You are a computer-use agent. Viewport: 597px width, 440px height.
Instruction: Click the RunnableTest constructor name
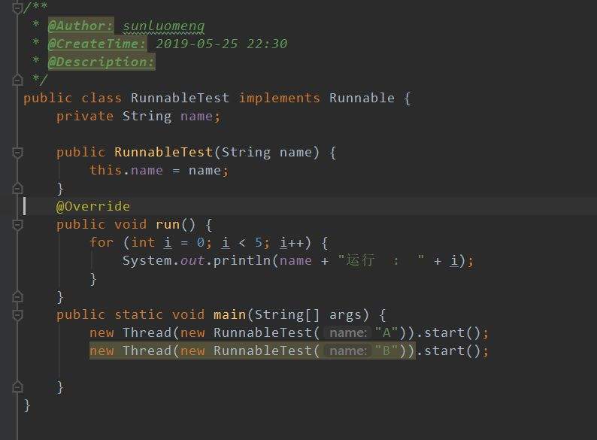pyautogui.click(x=163, y=152)
